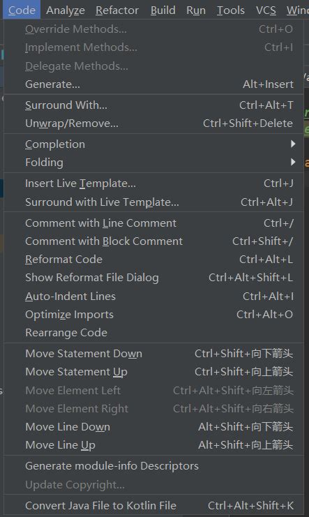Open the Tools menu
The width and height of the screenshot is (309, 517).
tap(230, 10)
